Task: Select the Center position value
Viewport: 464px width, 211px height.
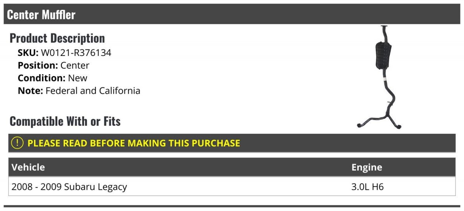Action: pyautogui.click(x=75, y=66)
